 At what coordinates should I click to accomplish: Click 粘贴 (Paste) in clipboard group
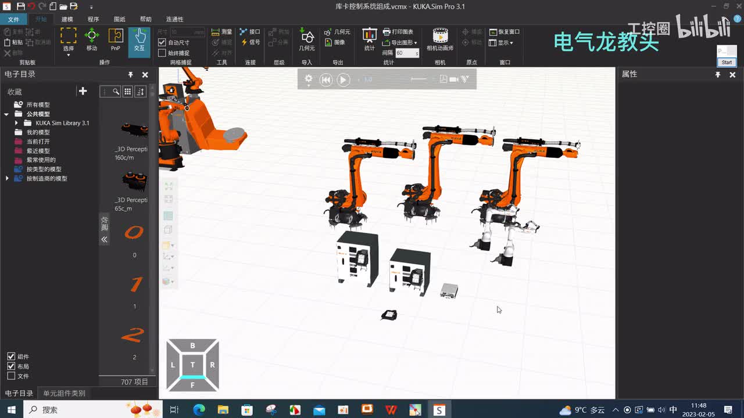pos(13,42)
